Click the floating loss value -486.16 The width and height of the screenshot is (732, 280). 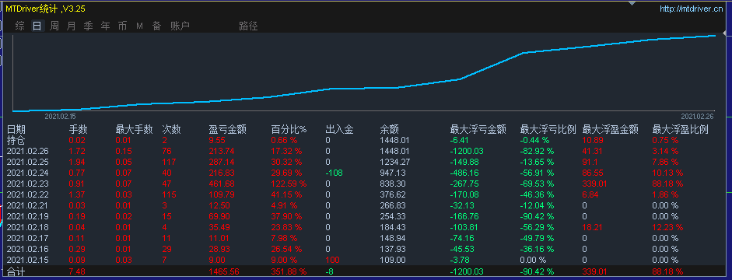pos(464,173)
